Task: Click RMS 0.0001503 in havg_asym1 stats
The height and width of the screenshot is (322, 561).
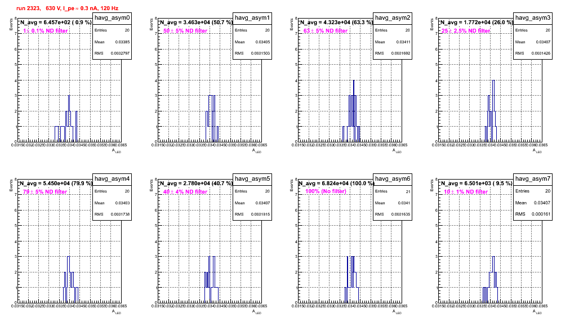Action: (252, 53)
